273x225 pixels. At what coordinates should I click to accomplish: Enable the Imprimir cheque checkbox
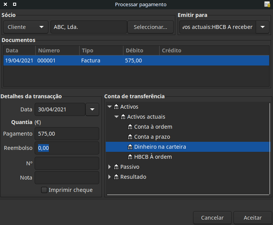(44, 190)
